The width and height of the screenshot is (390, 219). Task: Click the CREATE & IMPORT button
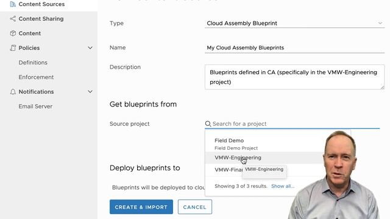[x=141, y=207]
